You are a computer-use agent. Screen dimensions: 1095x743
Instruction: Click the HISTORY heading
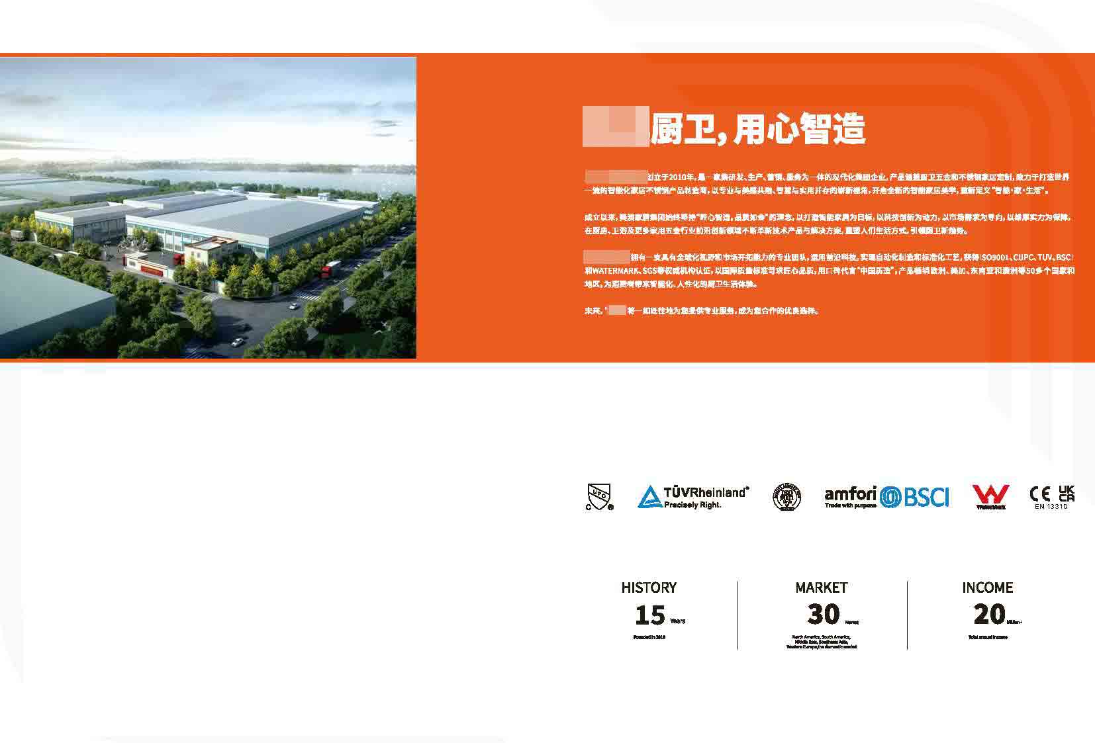point(649,588)
